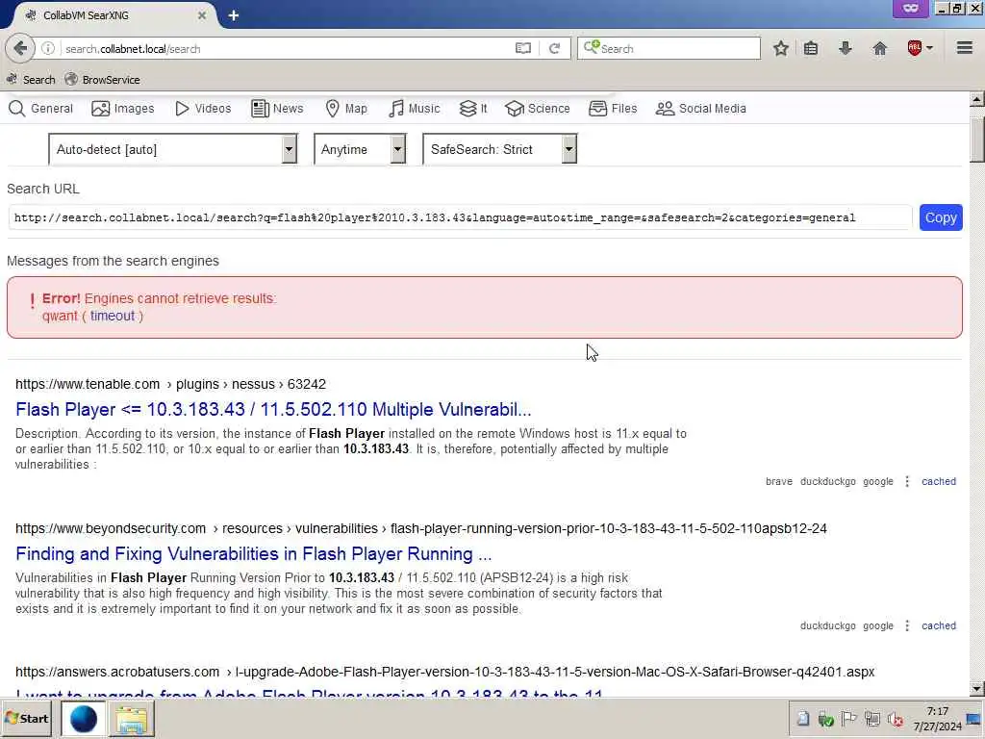985x739 pixels.
Task: Open the Search bookmark in bookmarks toolbar
Action: 30,80
